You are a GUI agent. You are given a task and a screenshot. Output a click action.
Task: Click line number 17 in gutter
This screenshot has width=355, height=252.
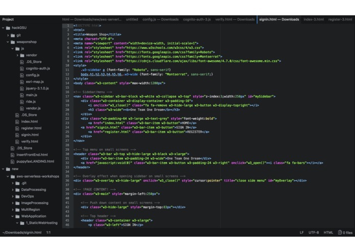pos(67,96)
